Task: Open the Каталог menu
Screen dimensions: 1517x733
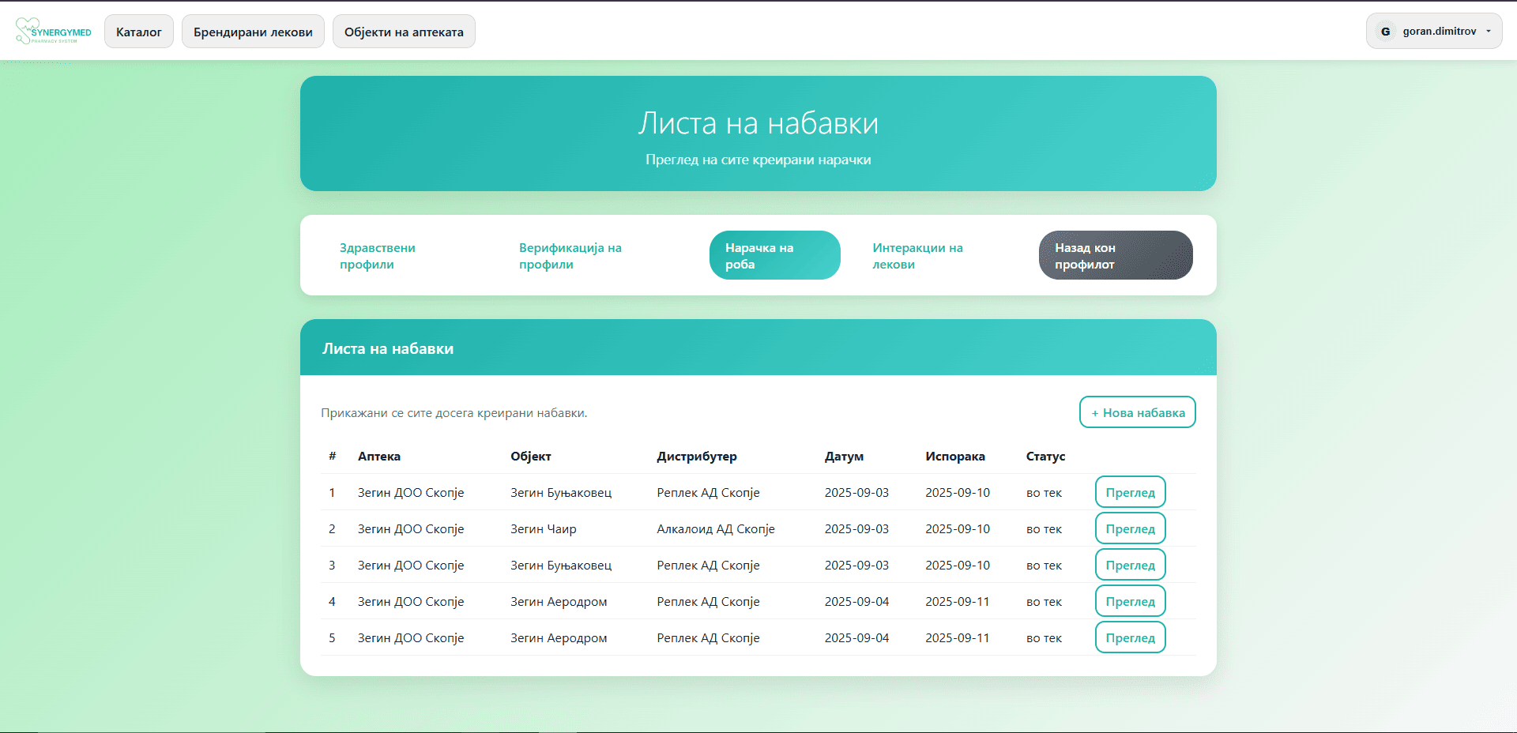Action: tap(139, 32)
